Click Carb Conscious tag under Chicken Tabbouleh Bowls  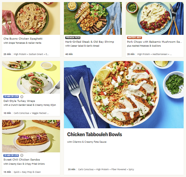[86, 169]
